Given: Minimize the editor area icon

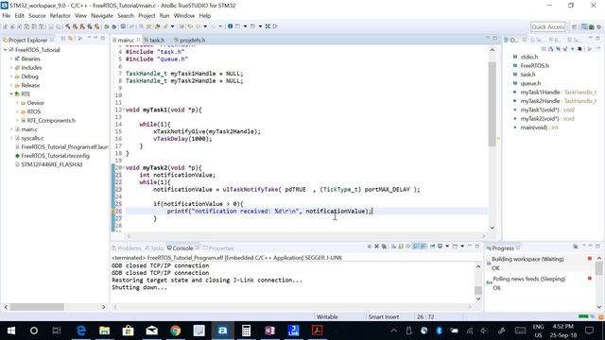Looking at the screenshot, I should coord(488,38).
